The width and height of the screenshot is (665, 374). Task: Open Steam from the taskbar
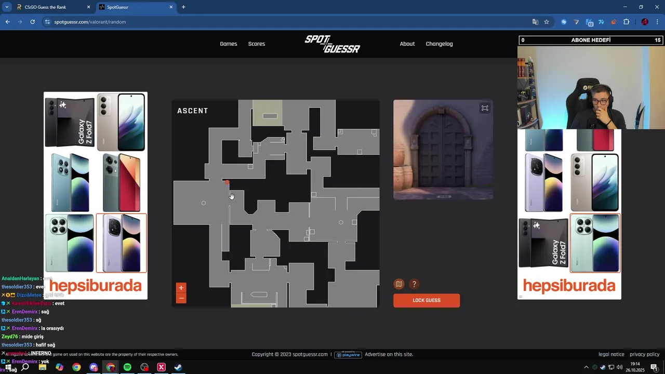pyautogui.click(x=178, y=367)
